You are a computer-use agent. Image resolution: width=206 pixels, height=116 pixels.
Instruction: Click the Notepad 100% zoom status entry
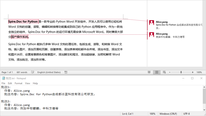[152, 114]
